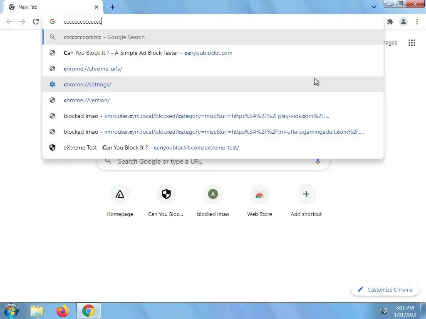Select the chrome://settings/ suggestion
Screen dimensions: 426x319
pos(213,84)
